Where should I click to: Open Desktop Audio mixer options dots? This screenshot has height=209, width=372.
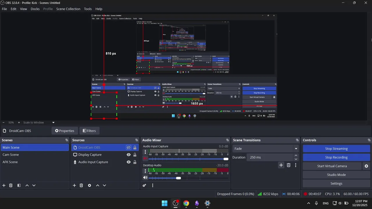[x=145, y=171]
